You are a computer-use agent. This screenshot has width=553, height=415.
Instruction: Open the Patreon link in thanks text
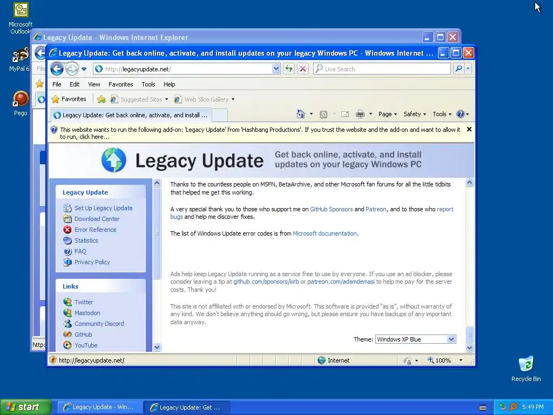coord(376,209)
